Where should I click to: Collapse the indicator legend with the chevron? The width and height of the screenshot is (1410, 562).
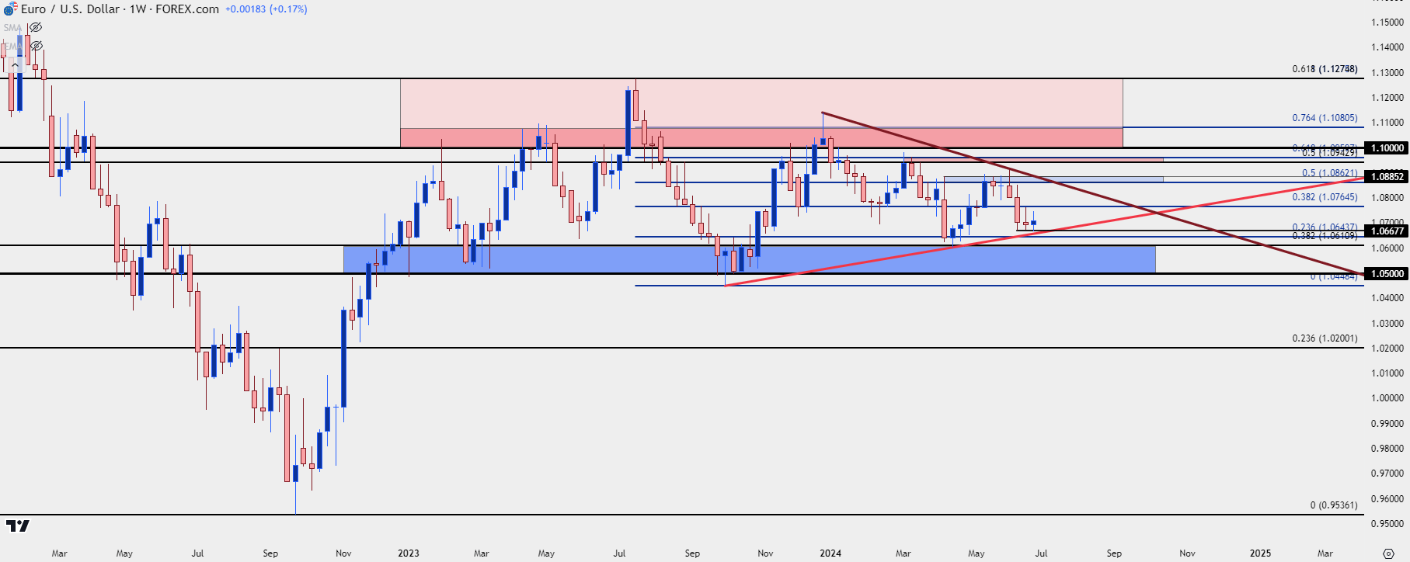pyautogui.click(x=14, y=64)
